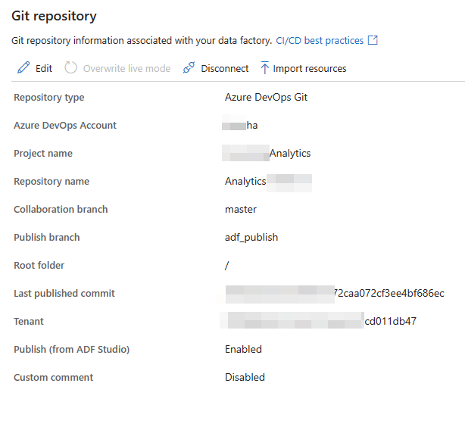
Task: Click the adf_publish branch value
Action: pyautogui.click(x=251, y=238)
